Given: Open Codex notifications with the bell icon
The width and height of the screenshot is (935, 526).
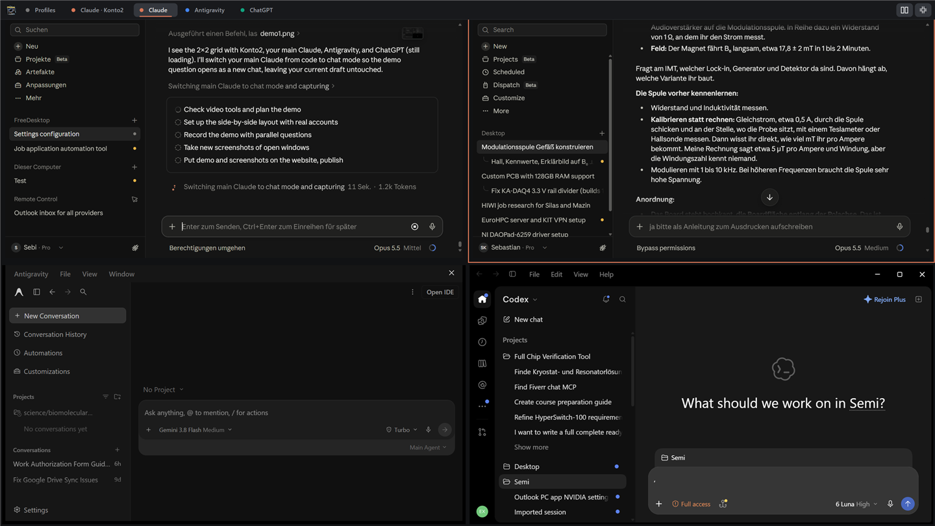Looking at the screenshot, I should point(606,299).
